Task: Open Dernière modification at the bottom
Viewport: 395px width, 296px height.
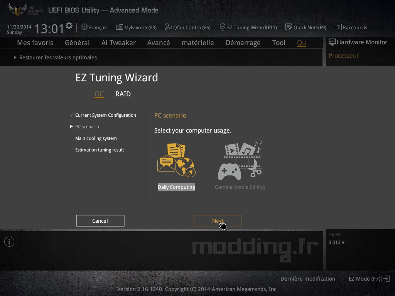Action: pyautogui.click(x=307, y=279)
